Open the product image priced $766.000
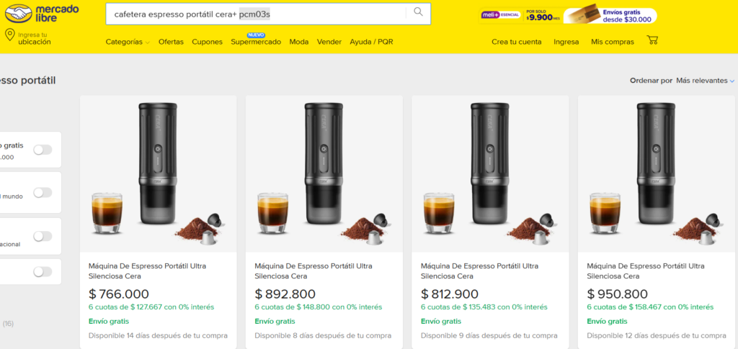738x349 pixels. pos(158,173)
